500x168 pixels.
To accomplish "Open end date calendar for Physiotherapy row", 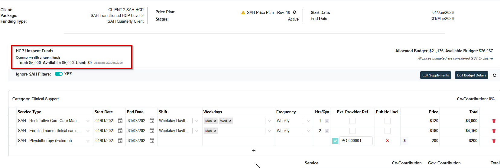I will tap(152, 141).
